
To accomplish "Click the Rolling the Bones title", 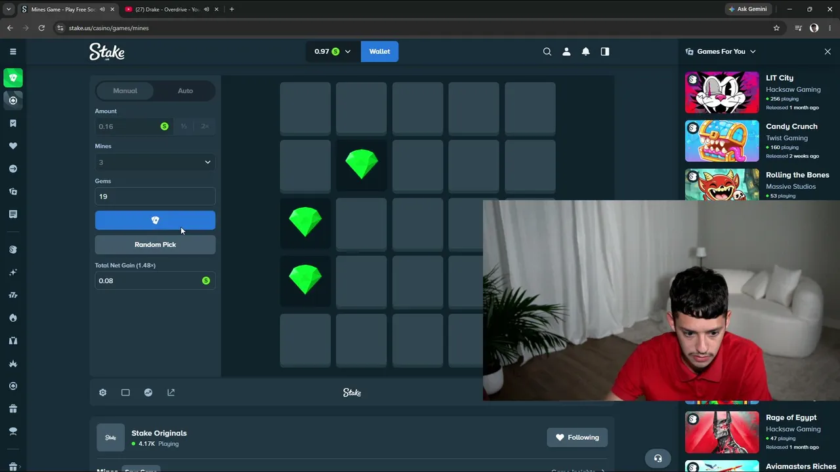I will (x=797, y=175).
